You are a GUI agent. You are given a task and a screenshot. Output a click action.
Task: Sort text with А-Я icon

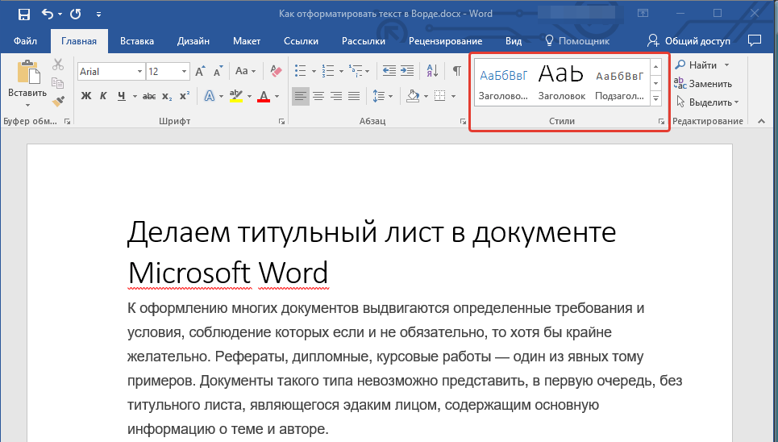[433, 71]
